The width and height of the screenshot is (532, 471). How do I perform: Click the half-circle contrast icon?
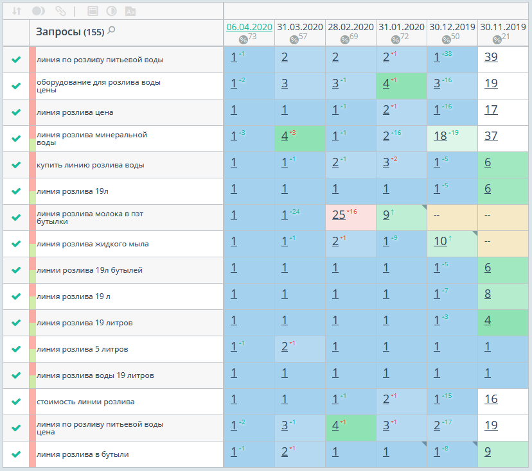111,11
